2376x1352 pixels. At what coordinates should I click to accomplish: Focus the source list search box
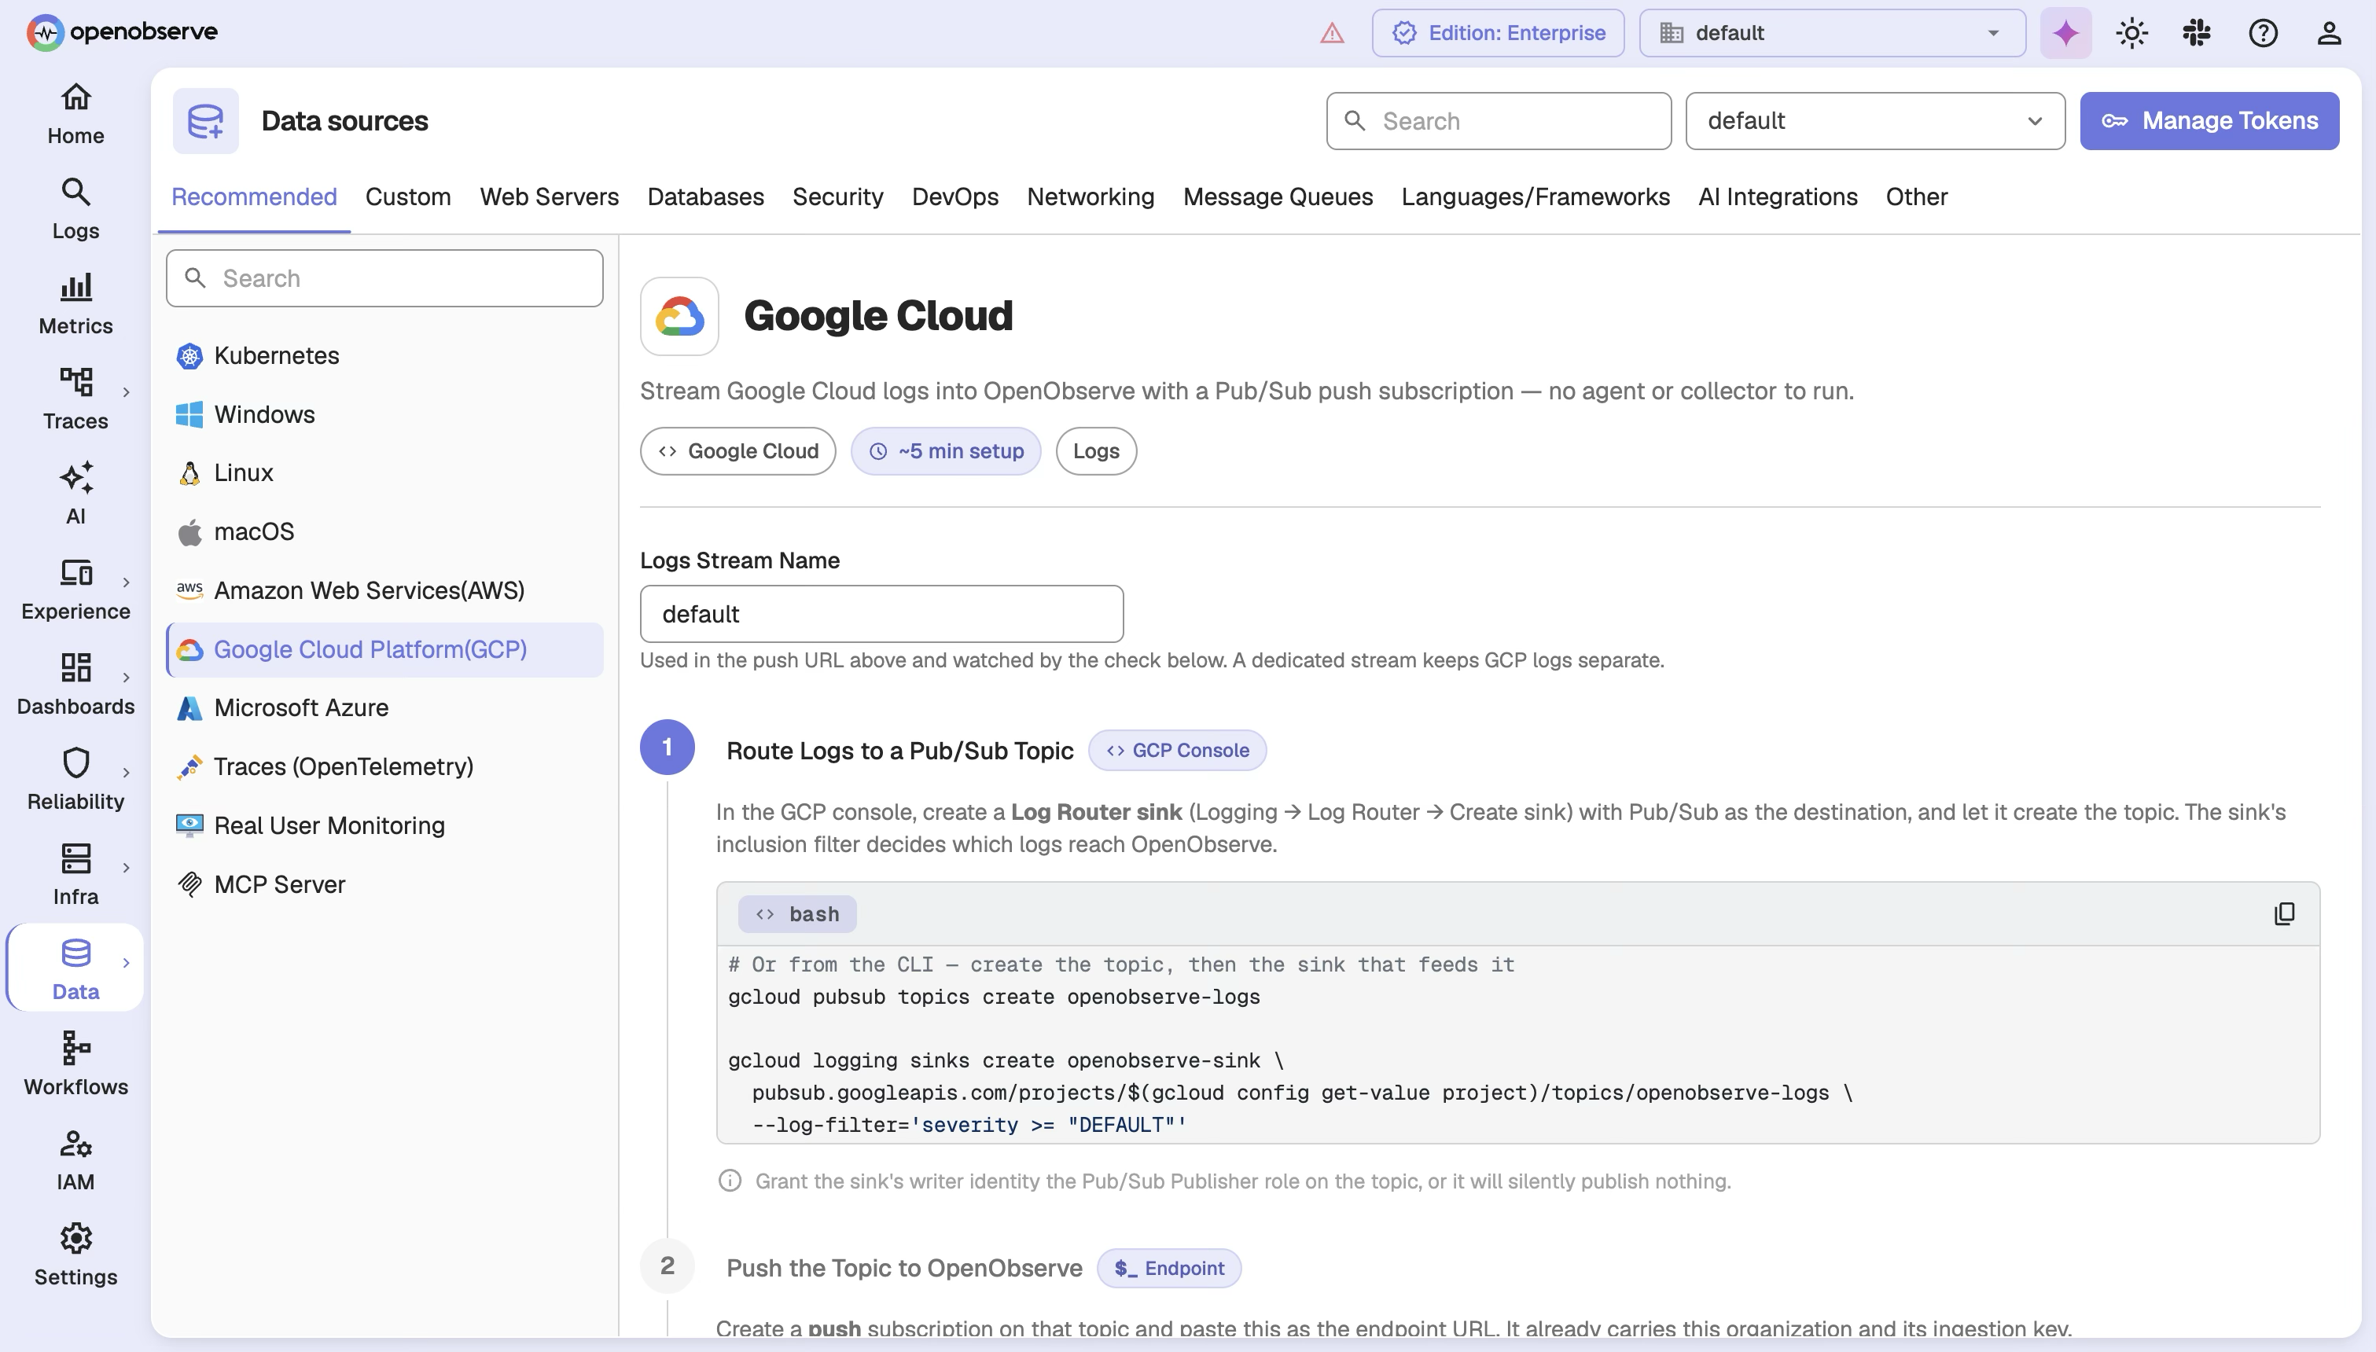384,278
